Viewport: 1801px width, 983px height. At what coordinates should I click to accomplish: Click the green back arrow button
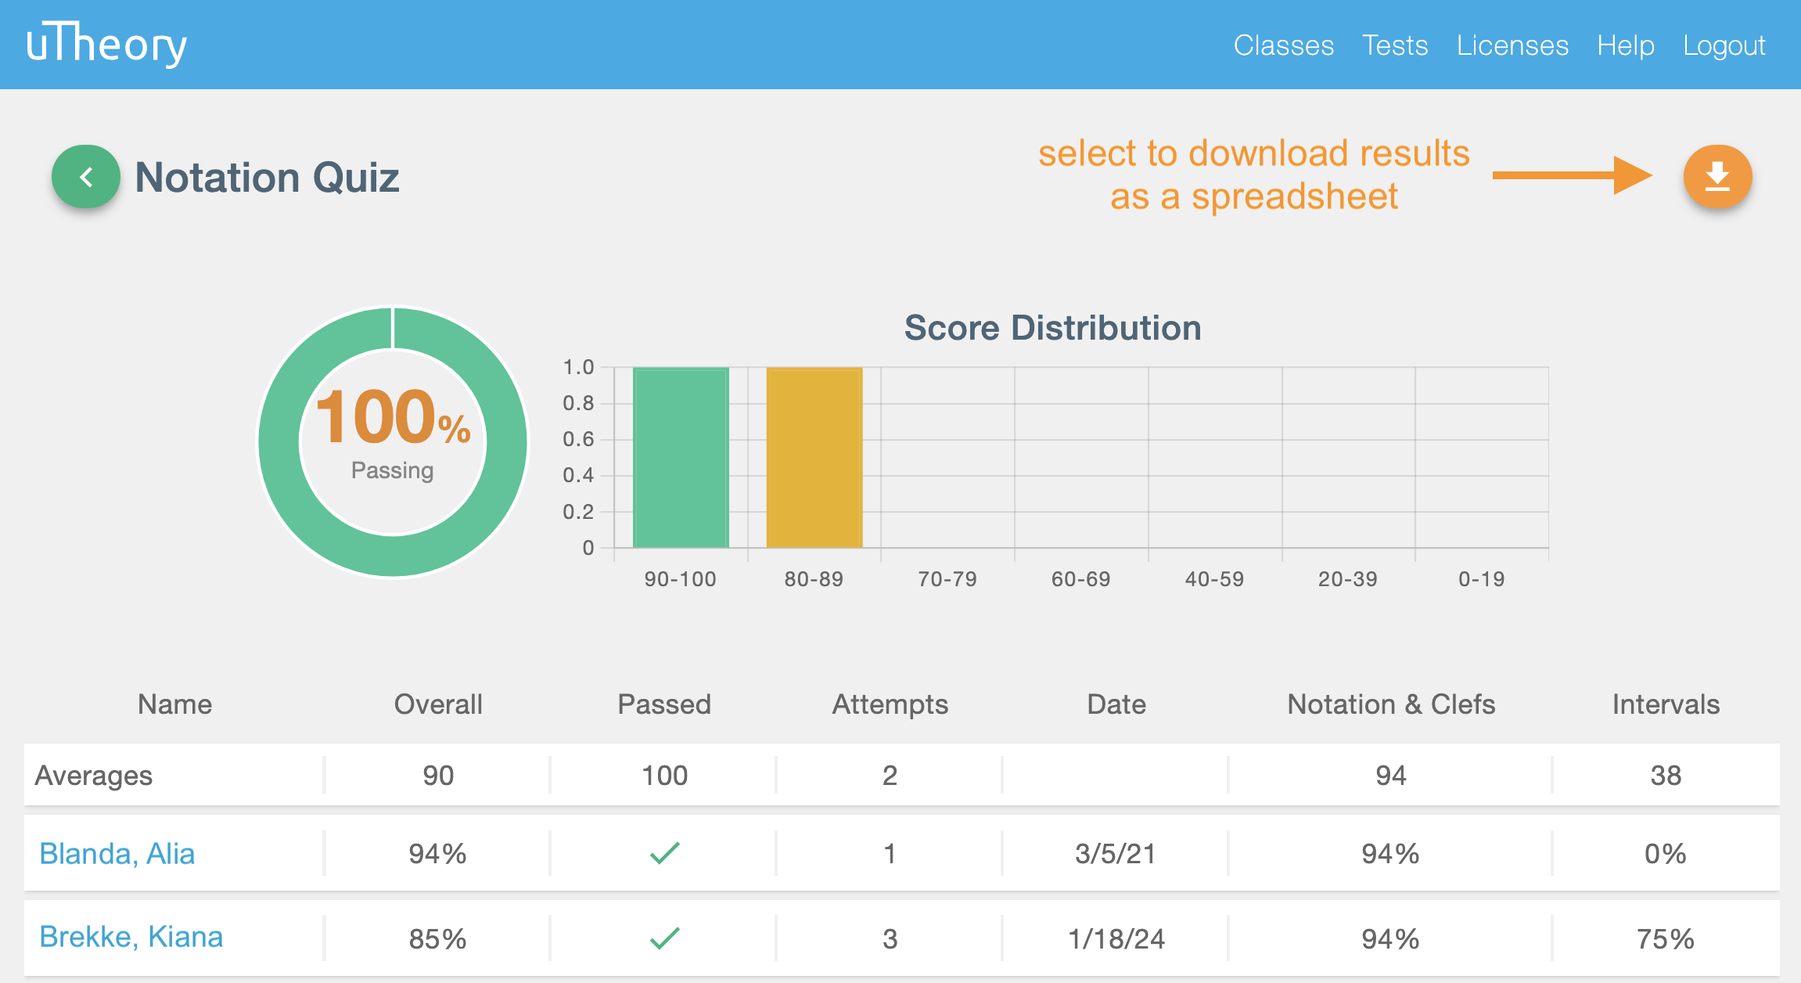coord(86,177)
